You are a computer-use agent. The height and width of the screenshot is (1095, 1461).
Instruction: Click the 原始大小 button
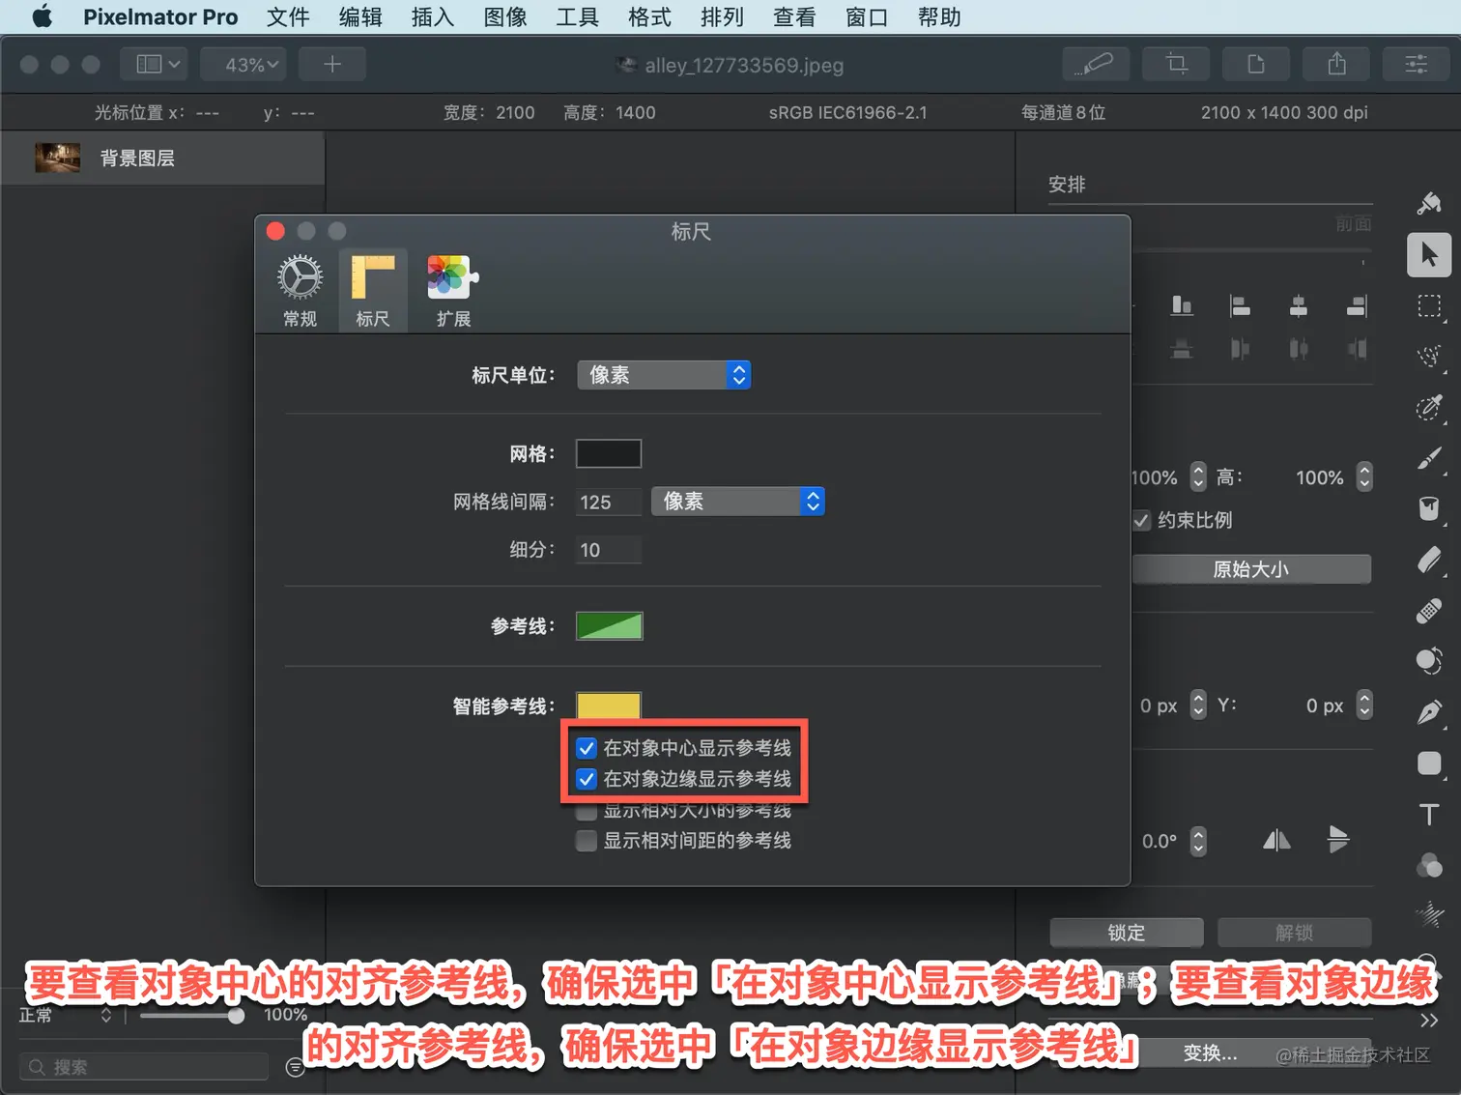tap(1251, 569)
